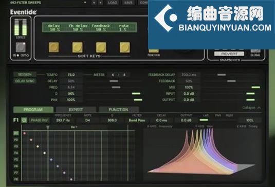Viewport: 275px width, 187px height.
Task: Go to the next preset arrow
Action: 100,3
